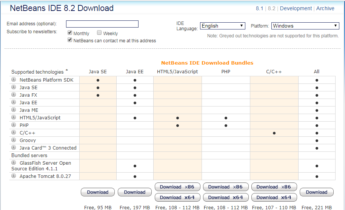This screenshot has height=210, width=345.
Task: Click the All column header
Action: tap(317, 71)
